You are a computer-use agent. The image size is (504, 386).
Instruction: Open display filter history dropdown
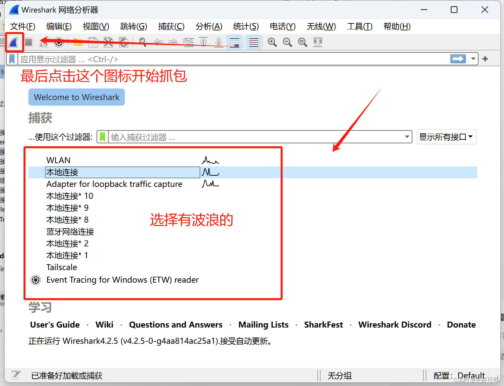(473, 59)
